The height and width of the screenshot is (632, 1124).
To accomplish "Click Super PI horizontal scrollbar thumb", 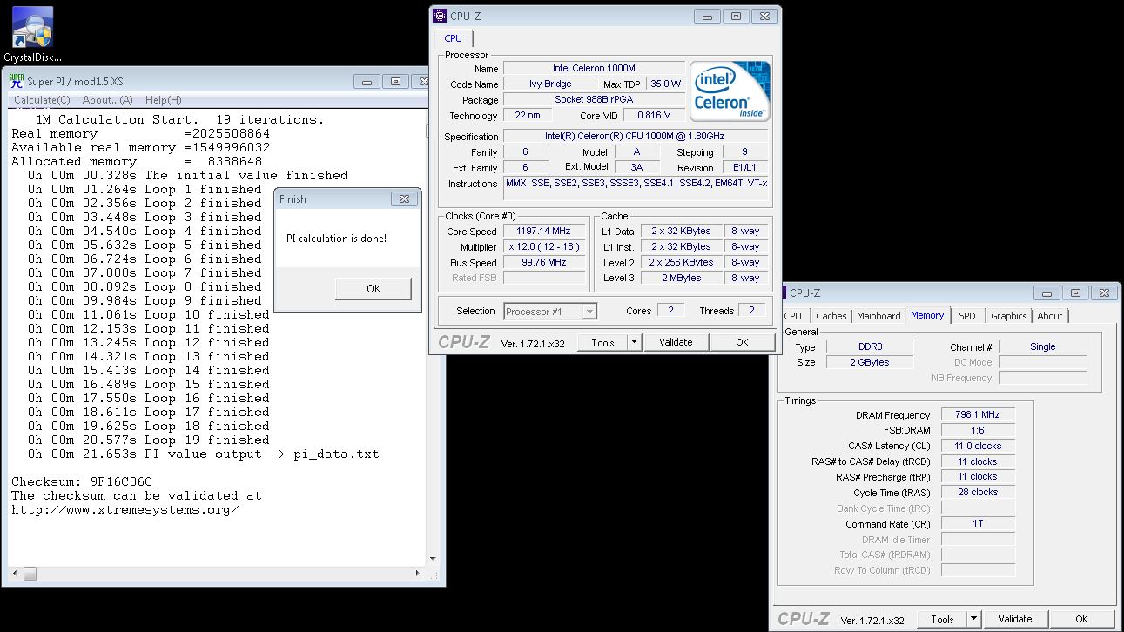I will click(30, 574).
